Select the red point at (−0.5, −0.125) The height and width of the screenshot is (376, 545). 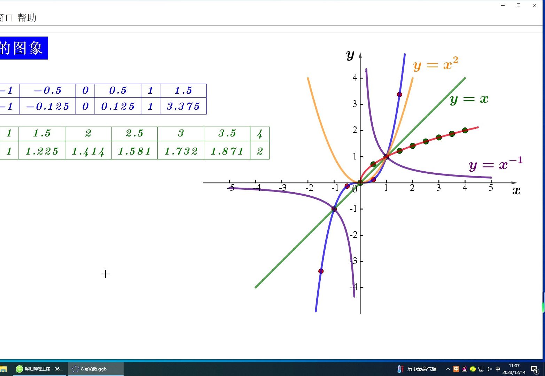tap(347, 186)
